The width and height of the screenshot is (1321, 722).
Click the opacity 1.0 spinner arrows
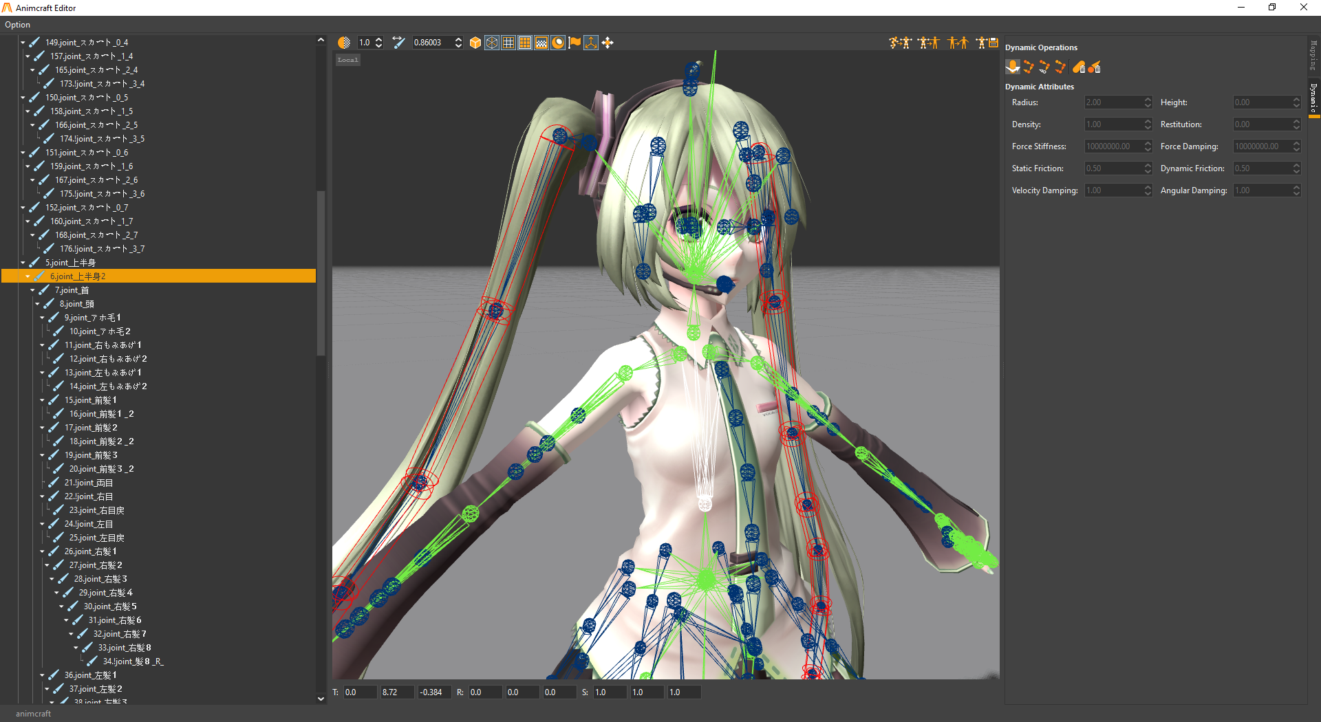tap(379, 43)
